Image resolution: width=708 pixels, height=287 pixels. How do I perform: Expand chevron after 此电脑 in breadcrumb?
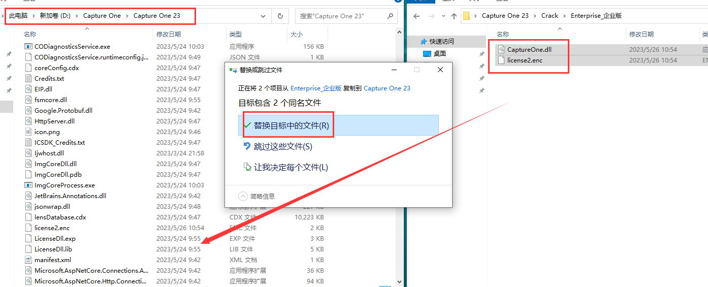(35, 16)
